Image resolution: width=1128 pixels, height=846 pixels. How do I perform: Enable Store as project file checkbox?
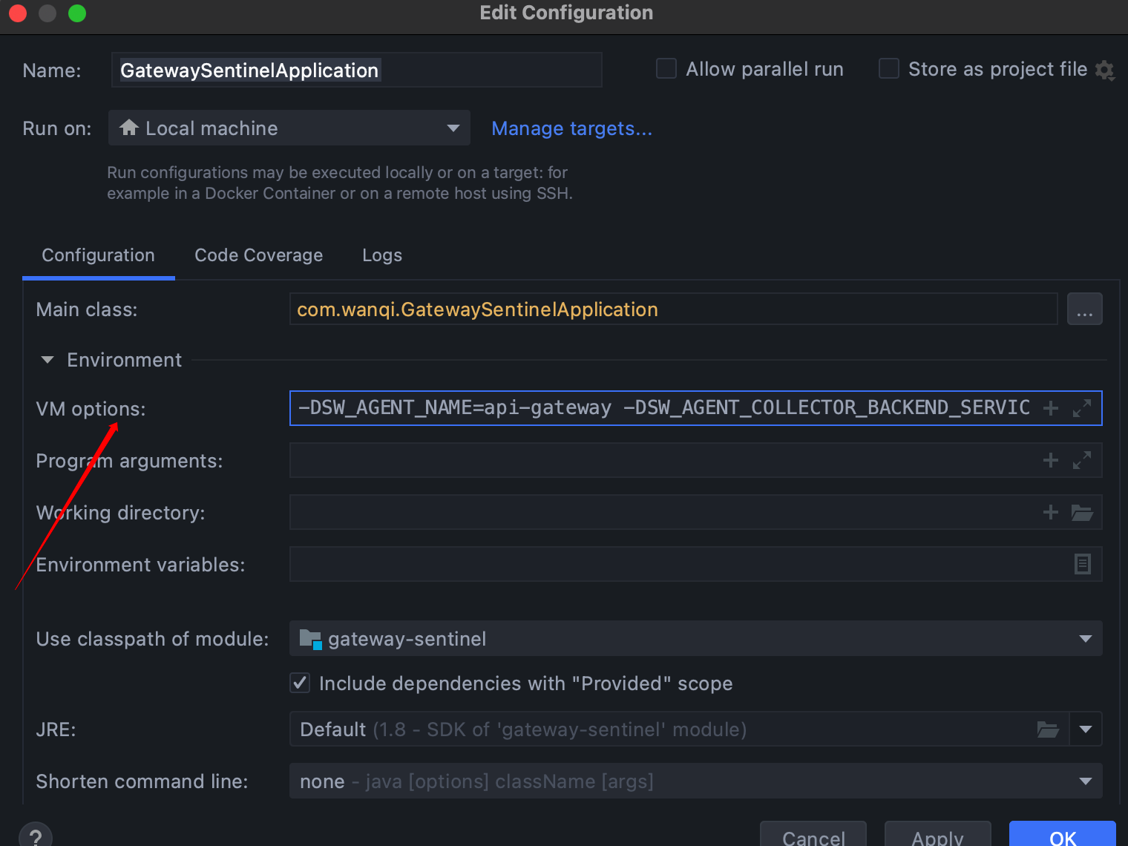pos(889,69)
